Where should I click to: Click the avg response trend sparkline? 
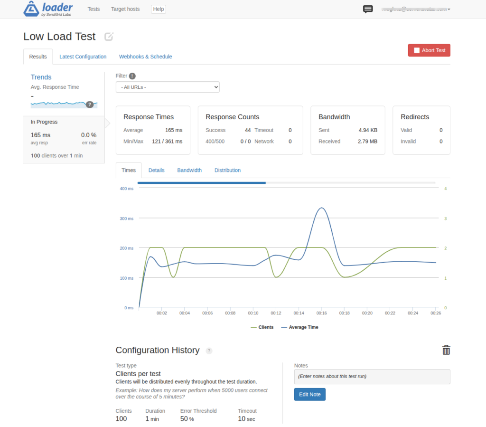coord(64,104)
